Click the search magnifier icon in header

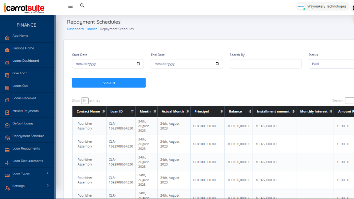click(82, 5)
